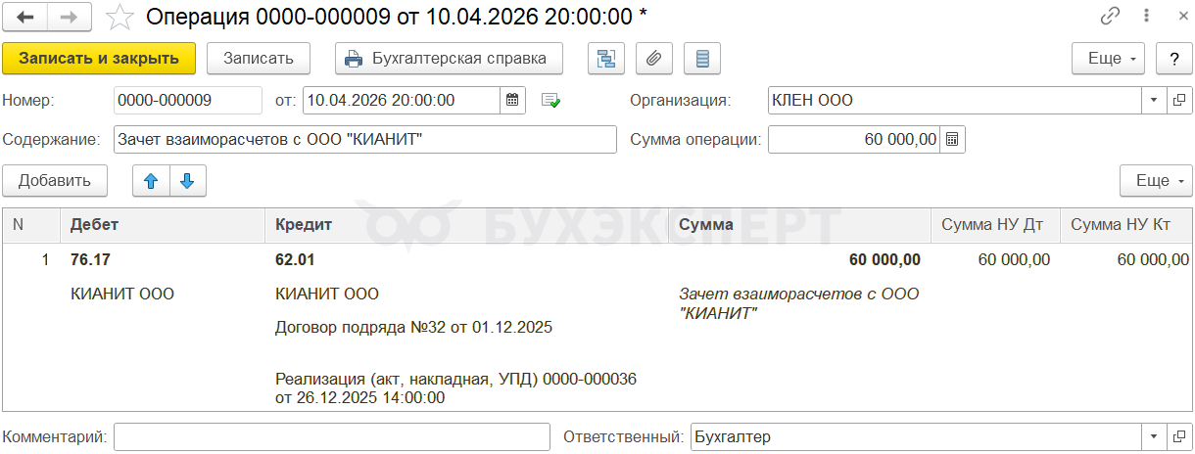Screen dimensions: 1195x454
Task: Click the back navigation arrow
Action: click(25, 17)
